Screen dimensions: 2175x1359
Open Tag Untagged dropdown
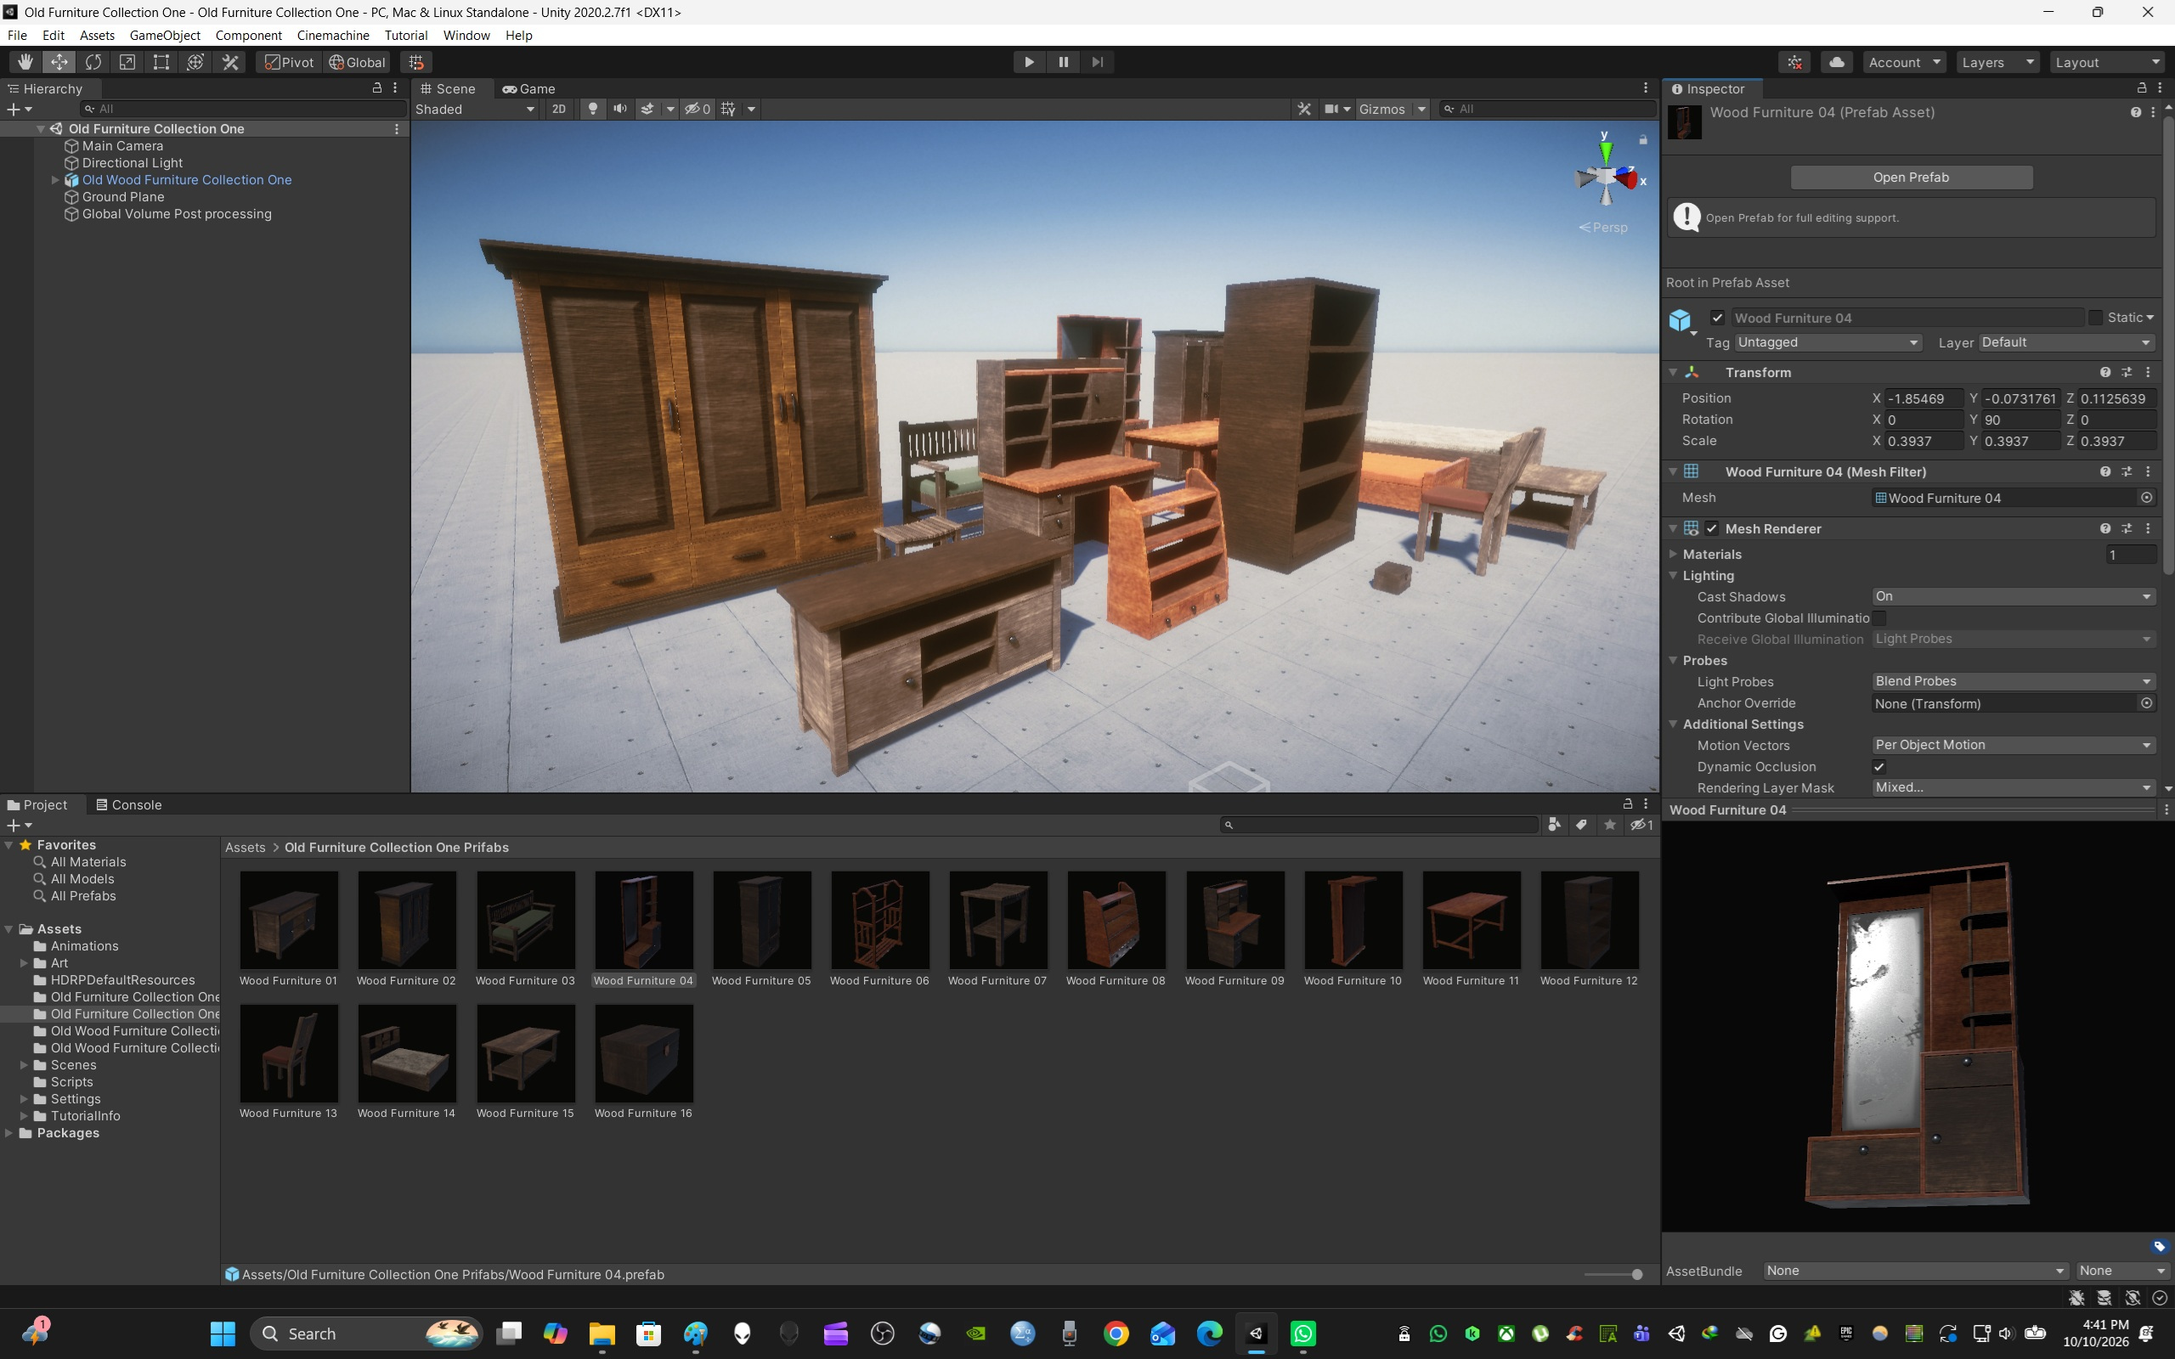[x=1828, y=342]
